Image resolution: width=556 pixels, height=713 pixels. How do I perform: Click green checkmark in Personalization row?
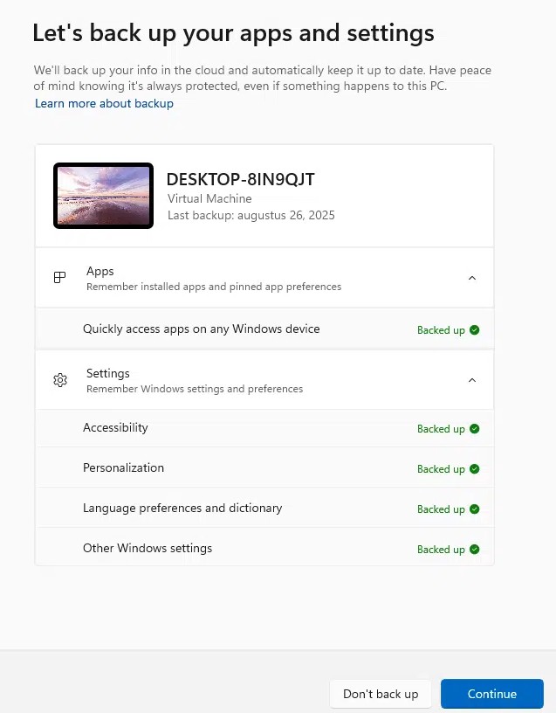pos(474,469)
